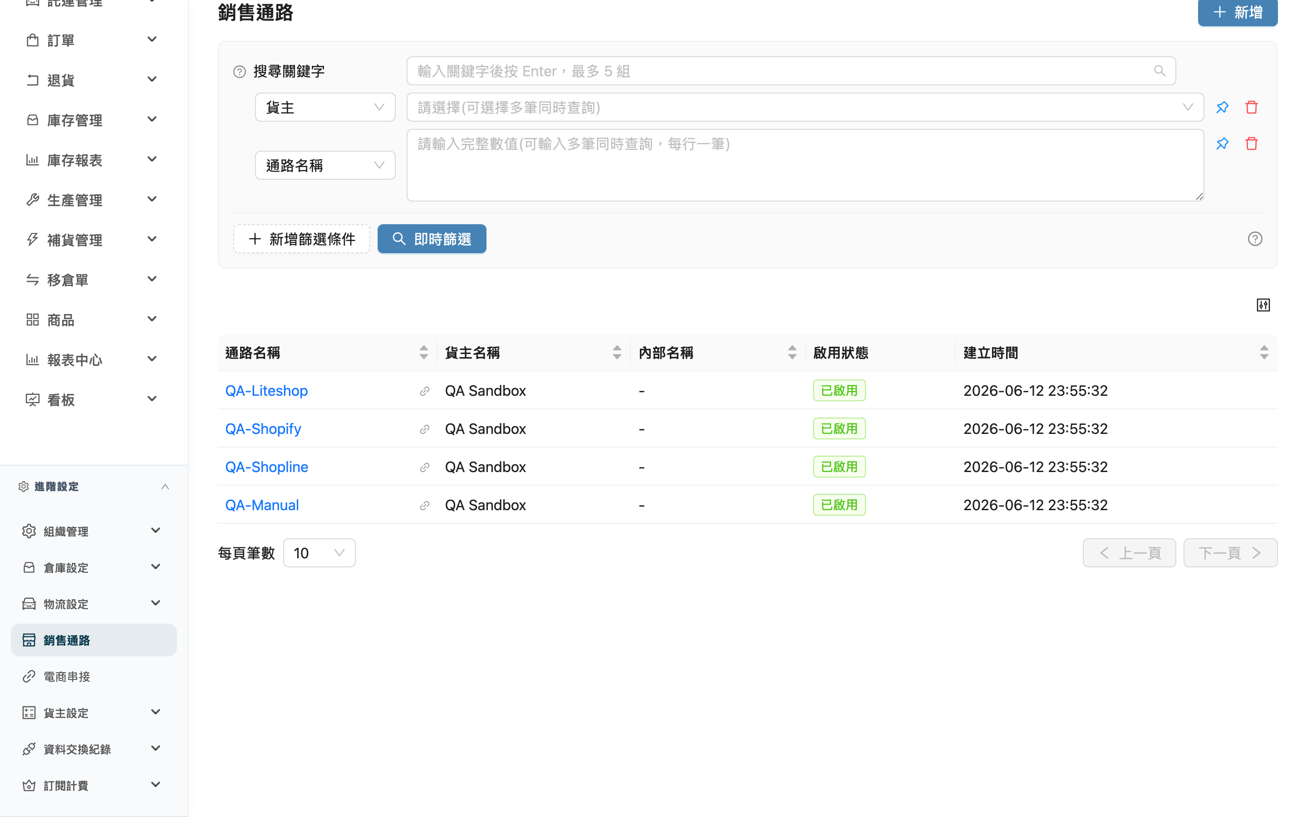Change 每頁筆數 page size dropdown
This screenshot has width=1307, height=817.
pyautogui.click(x=319, y=553)
